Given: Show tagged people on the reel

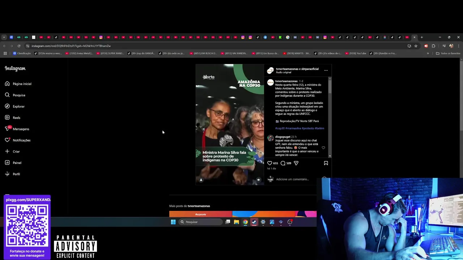Looking at the screenshot, I should click(201, 179).
